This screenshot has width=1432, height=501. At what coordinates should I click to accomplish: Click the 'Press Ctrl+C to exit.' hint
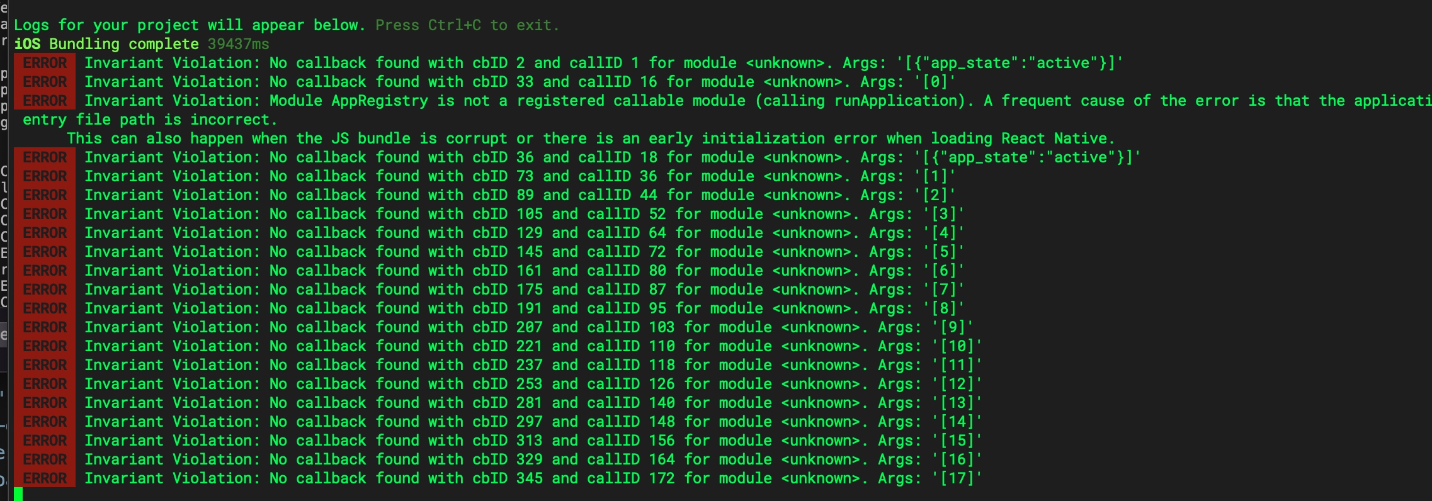coord(467,25)
